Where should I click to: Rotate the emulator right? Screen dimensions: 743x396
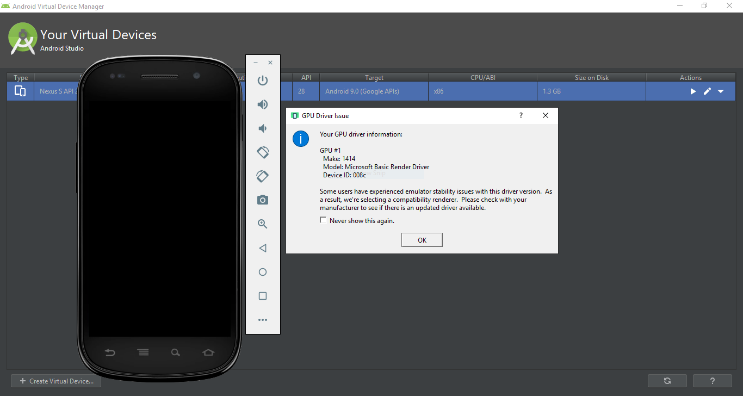click(x=263, y=176)
